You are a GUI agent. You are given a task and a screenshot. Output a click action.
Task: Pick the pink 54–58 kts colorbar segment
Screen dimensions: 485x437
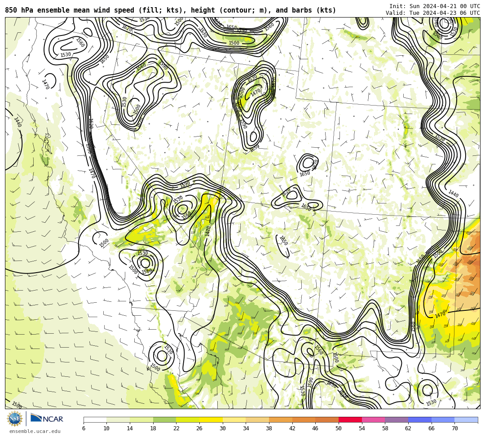point(373,419)
